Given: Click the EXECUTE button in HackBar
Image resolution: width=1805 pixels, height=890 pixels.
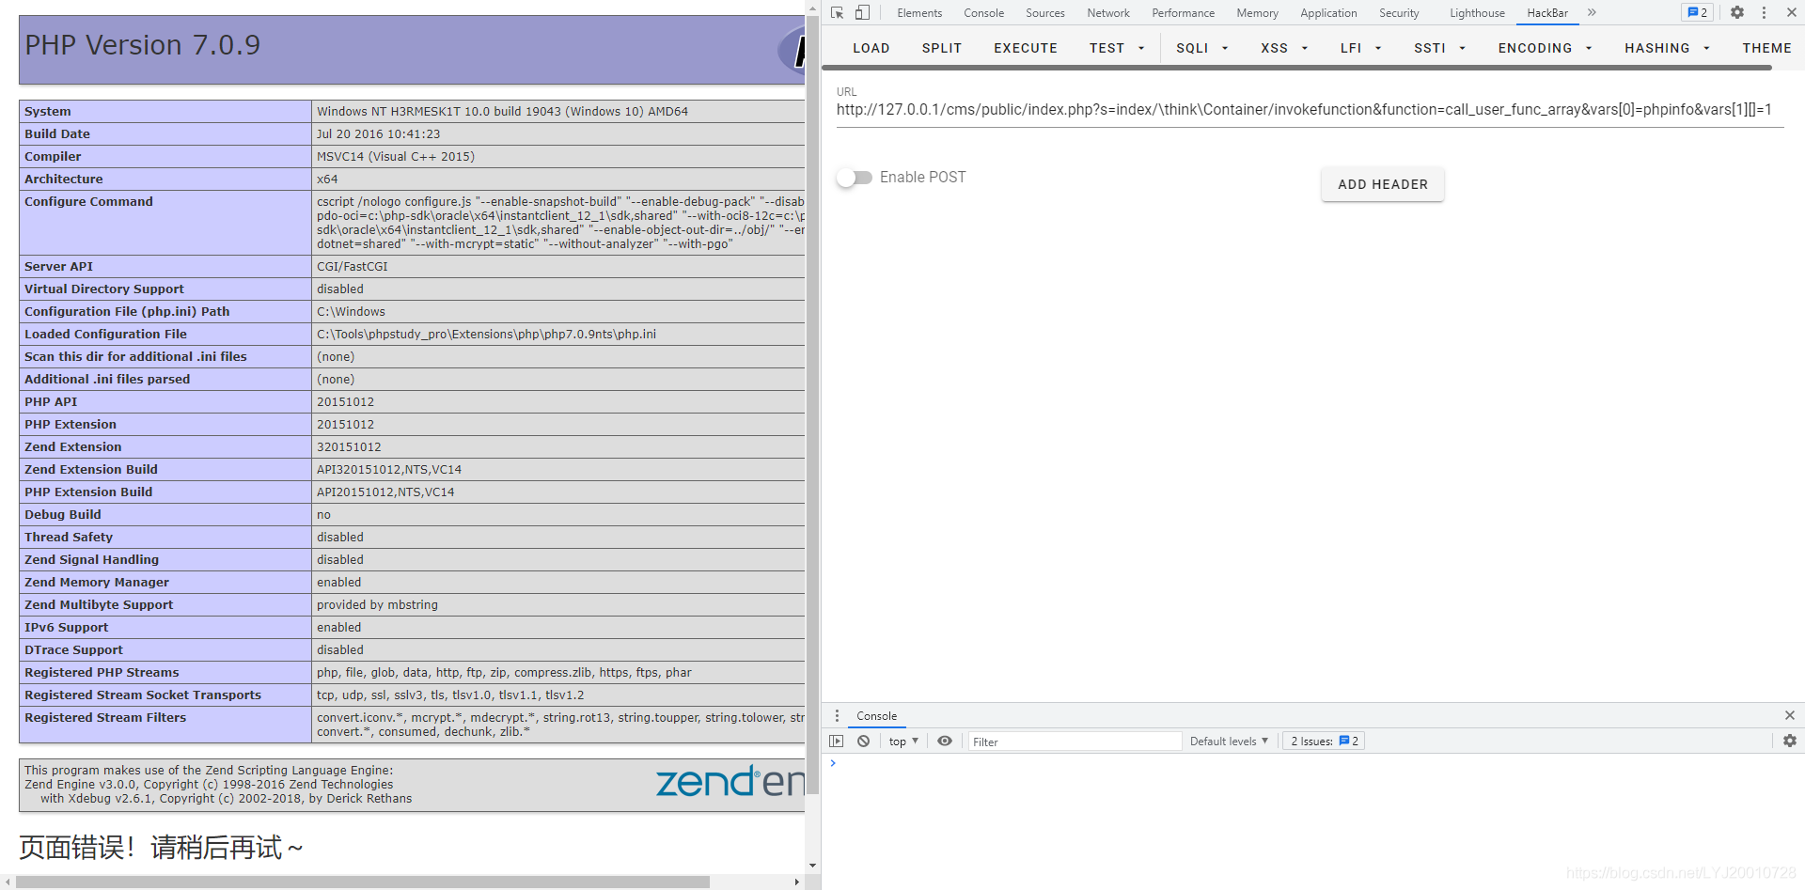Looking at the screenshot, I should pos(1026,48).
